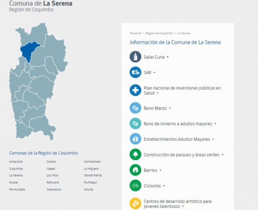Click the Establecimientos Adultos Mayores house icon

(x=135, y=139)
